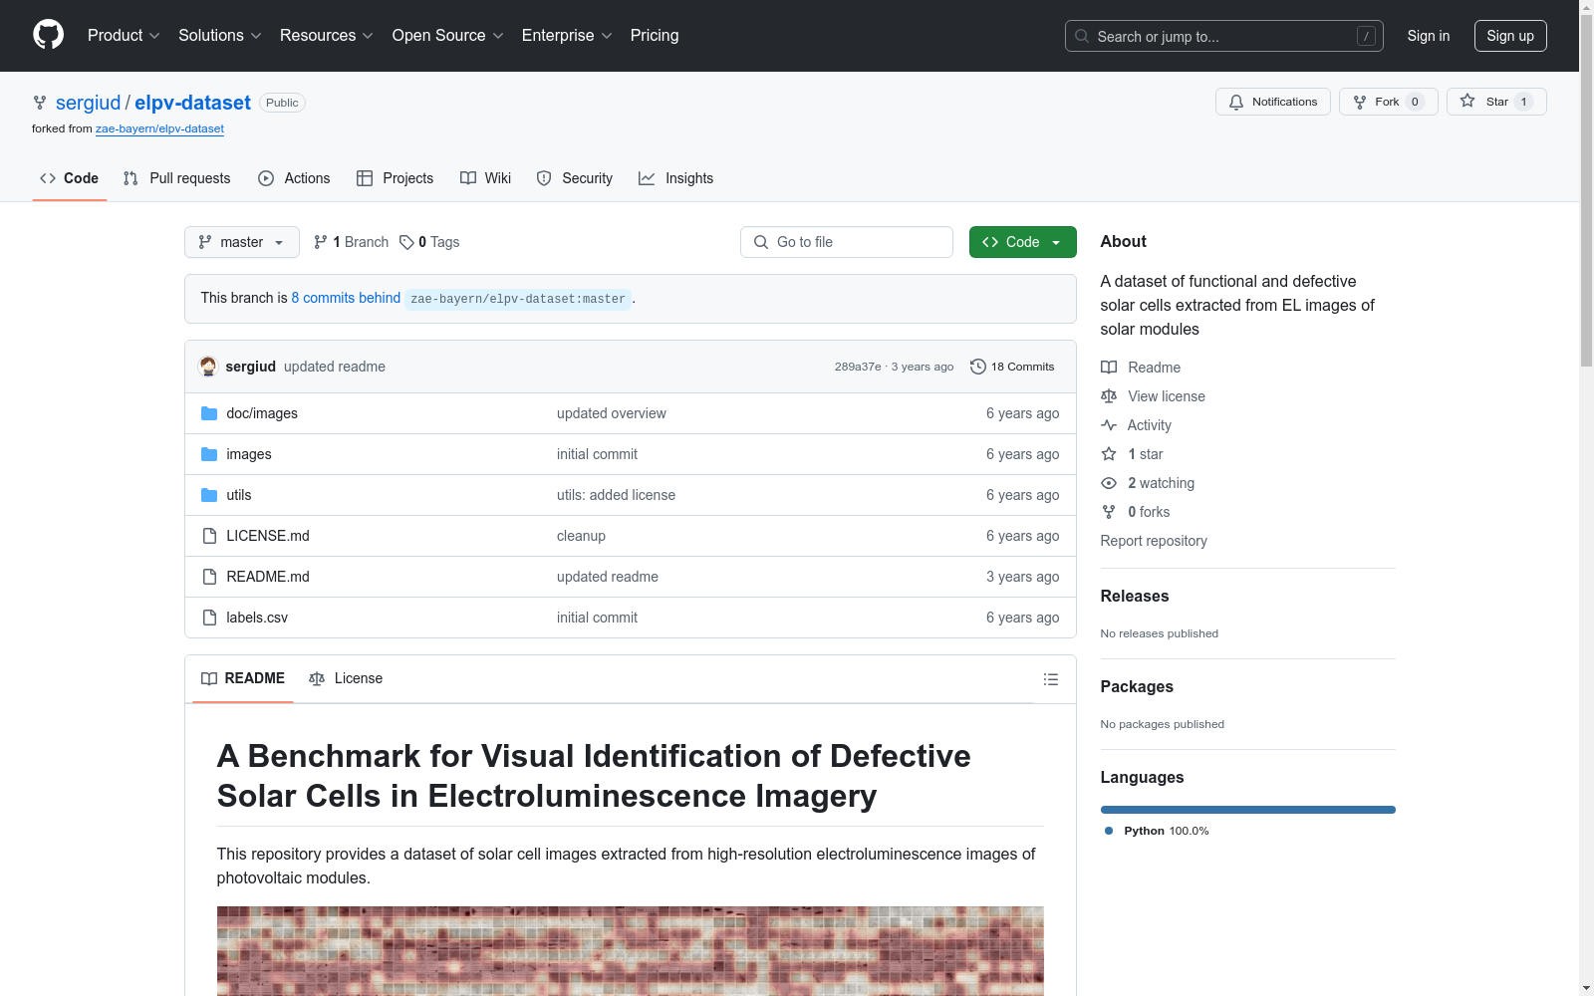Click the fork icon beside 0 forks

click(x=1109, y=512)
